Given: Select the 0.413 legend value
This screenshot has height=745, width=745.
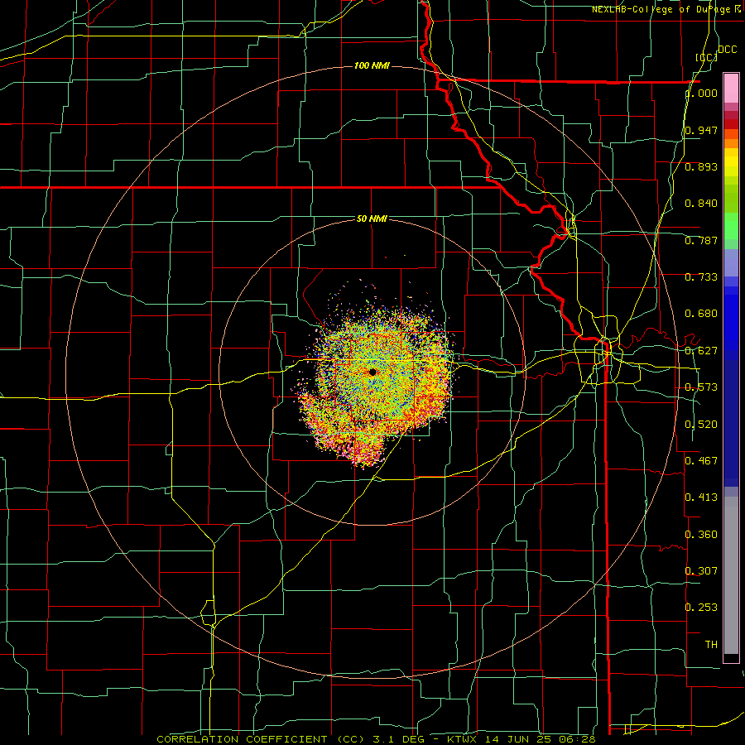Looking at the screenshot, I should (701, 497).
